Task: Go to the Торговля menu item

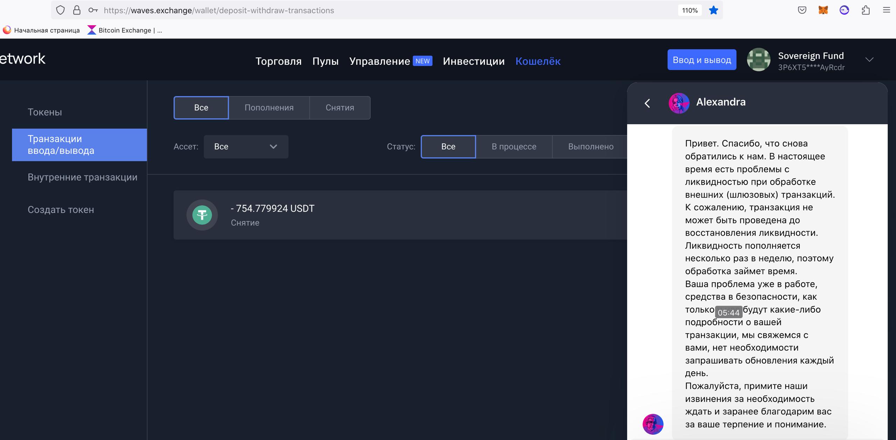Action: 278,61
